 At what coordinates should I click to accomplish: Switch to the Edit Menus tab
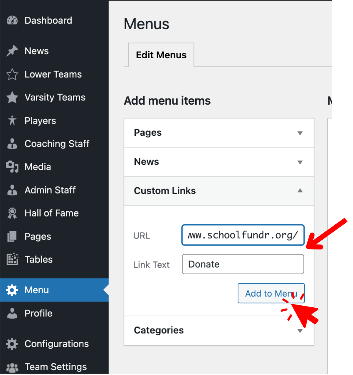[x=161, y=55]
